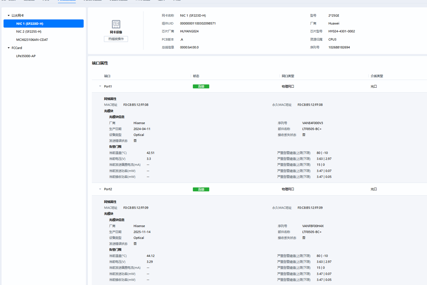Click the 网口类型 column header
427x285 pixels.
click(x=288, y=76)
